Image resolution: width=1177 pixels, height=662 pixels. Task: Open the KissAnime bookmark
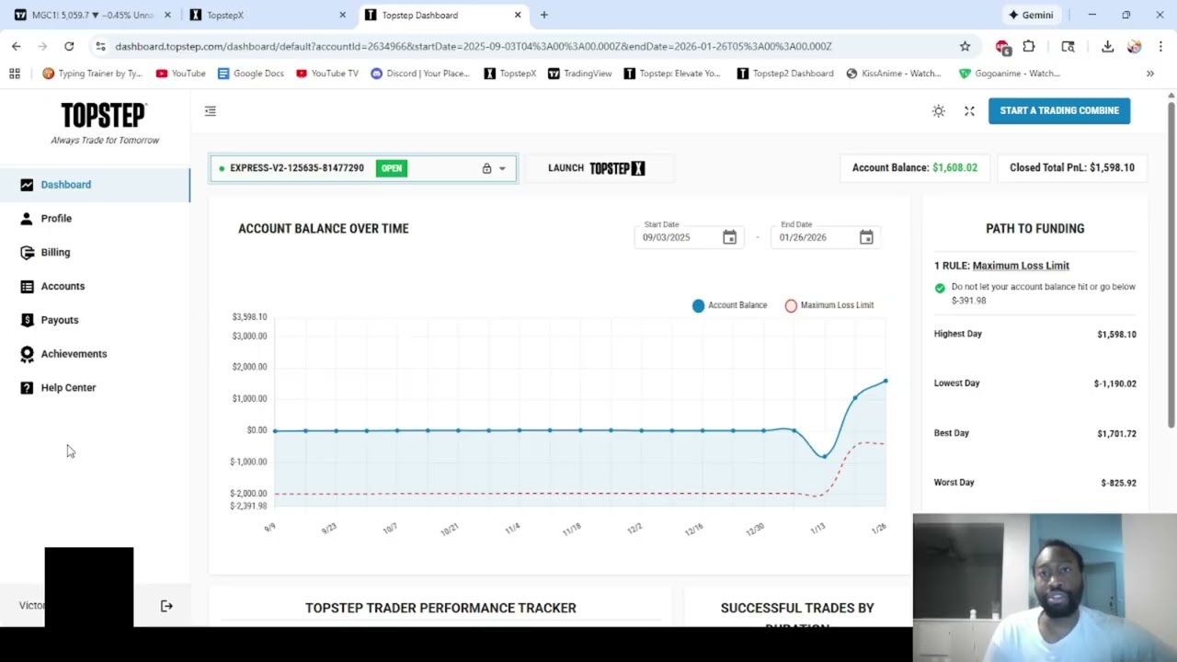(x=894, y=74)
